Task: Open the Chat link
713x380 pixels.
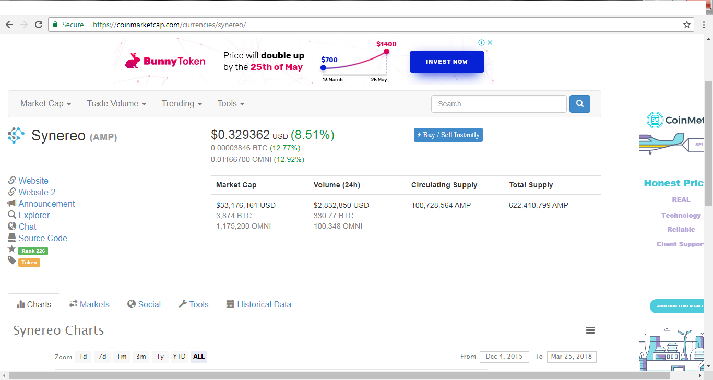Action: pyautogui.click(x=28, y=227)
